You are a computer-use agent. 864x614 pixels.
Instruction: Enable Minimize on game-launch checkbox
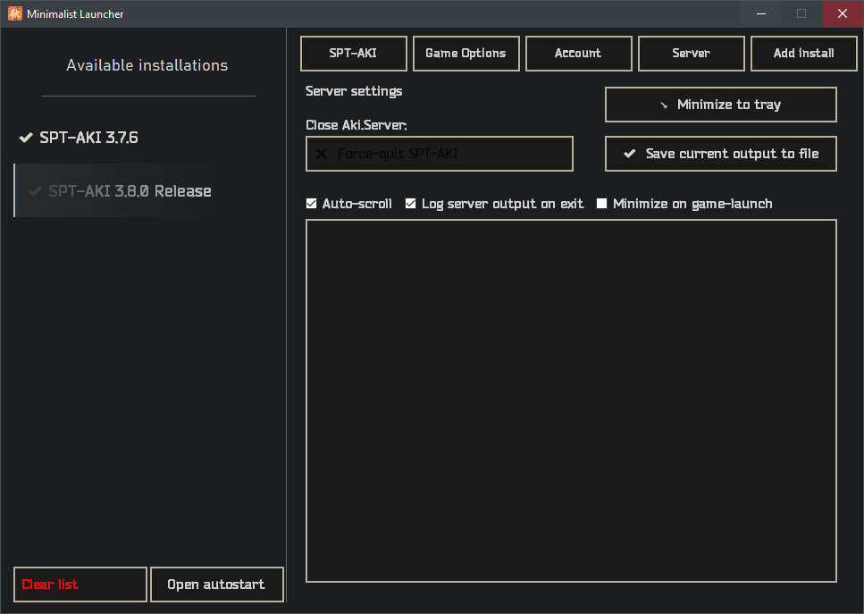pyautogui.click(x=601, y=204)
